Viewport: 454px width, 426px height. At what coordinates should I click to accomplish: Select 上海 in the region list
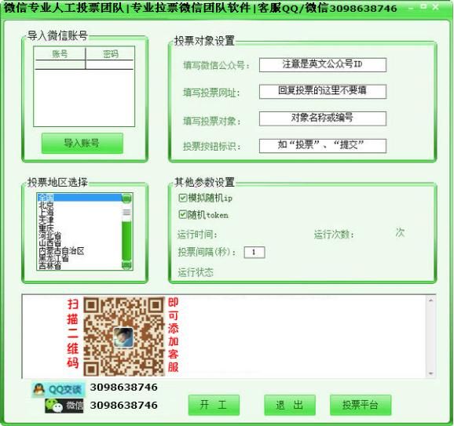click(79, 213)
